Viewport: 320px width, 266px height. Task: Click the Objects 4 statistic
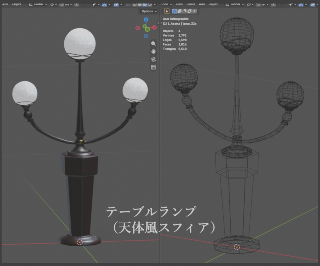pyautogui.click(x=172, y=31)
